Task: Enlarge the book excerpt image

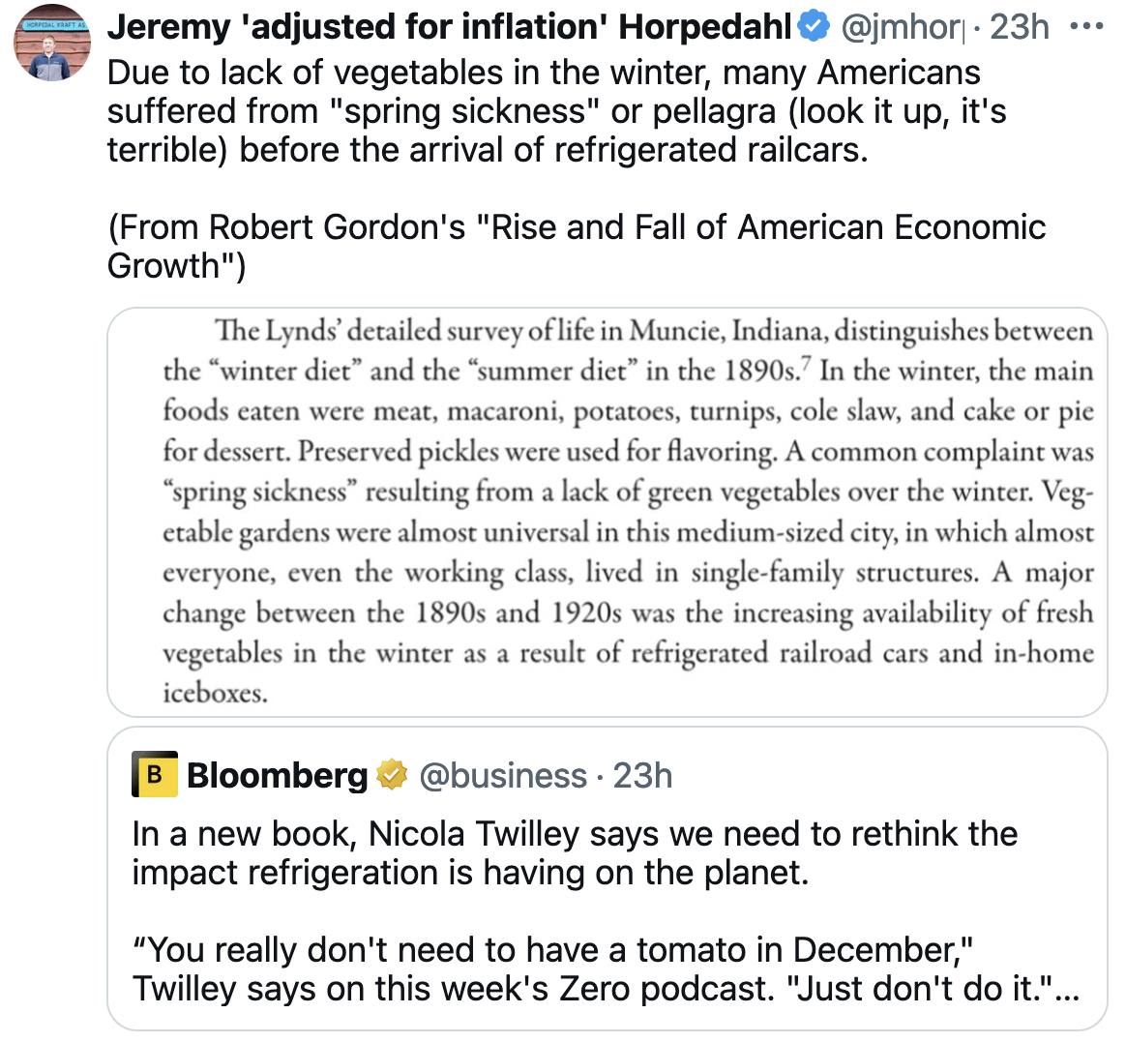Action: pos(607,512)
